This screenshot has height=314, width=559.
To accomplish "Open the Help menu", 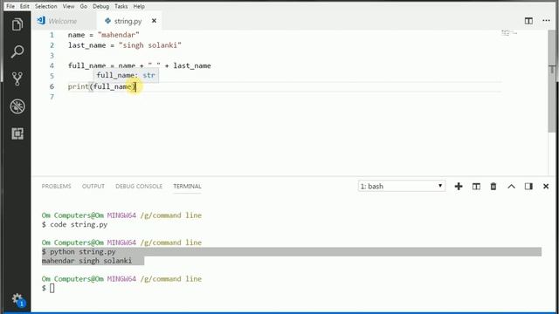I will pyautogui.click(x=139, y=6).
